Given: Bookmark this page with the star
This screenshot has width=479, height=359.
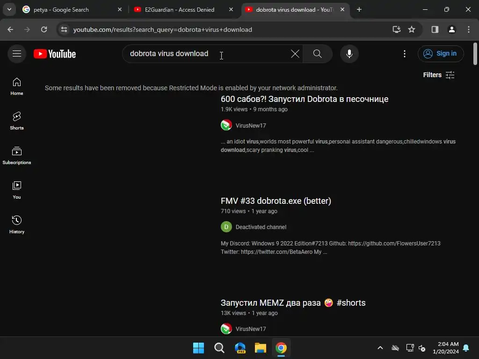Looking at the screenshot, I should pyautogui.click(x=412, y=29).
